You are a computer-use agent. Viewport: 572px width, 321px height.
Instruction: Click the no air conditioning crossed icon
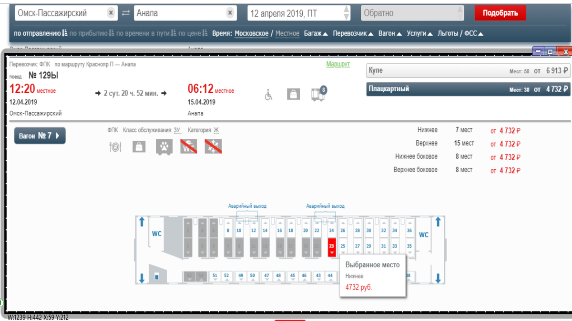[213, 146]
